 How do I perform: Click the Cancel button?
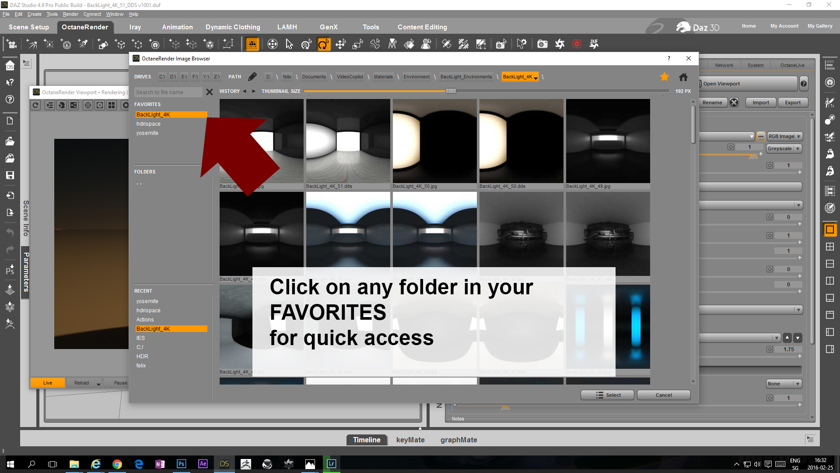[x=664, y=395]
